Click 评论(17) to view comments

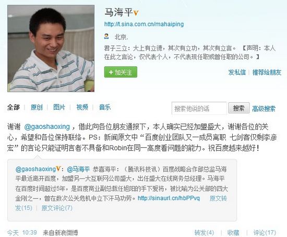(x=265, y=233)
